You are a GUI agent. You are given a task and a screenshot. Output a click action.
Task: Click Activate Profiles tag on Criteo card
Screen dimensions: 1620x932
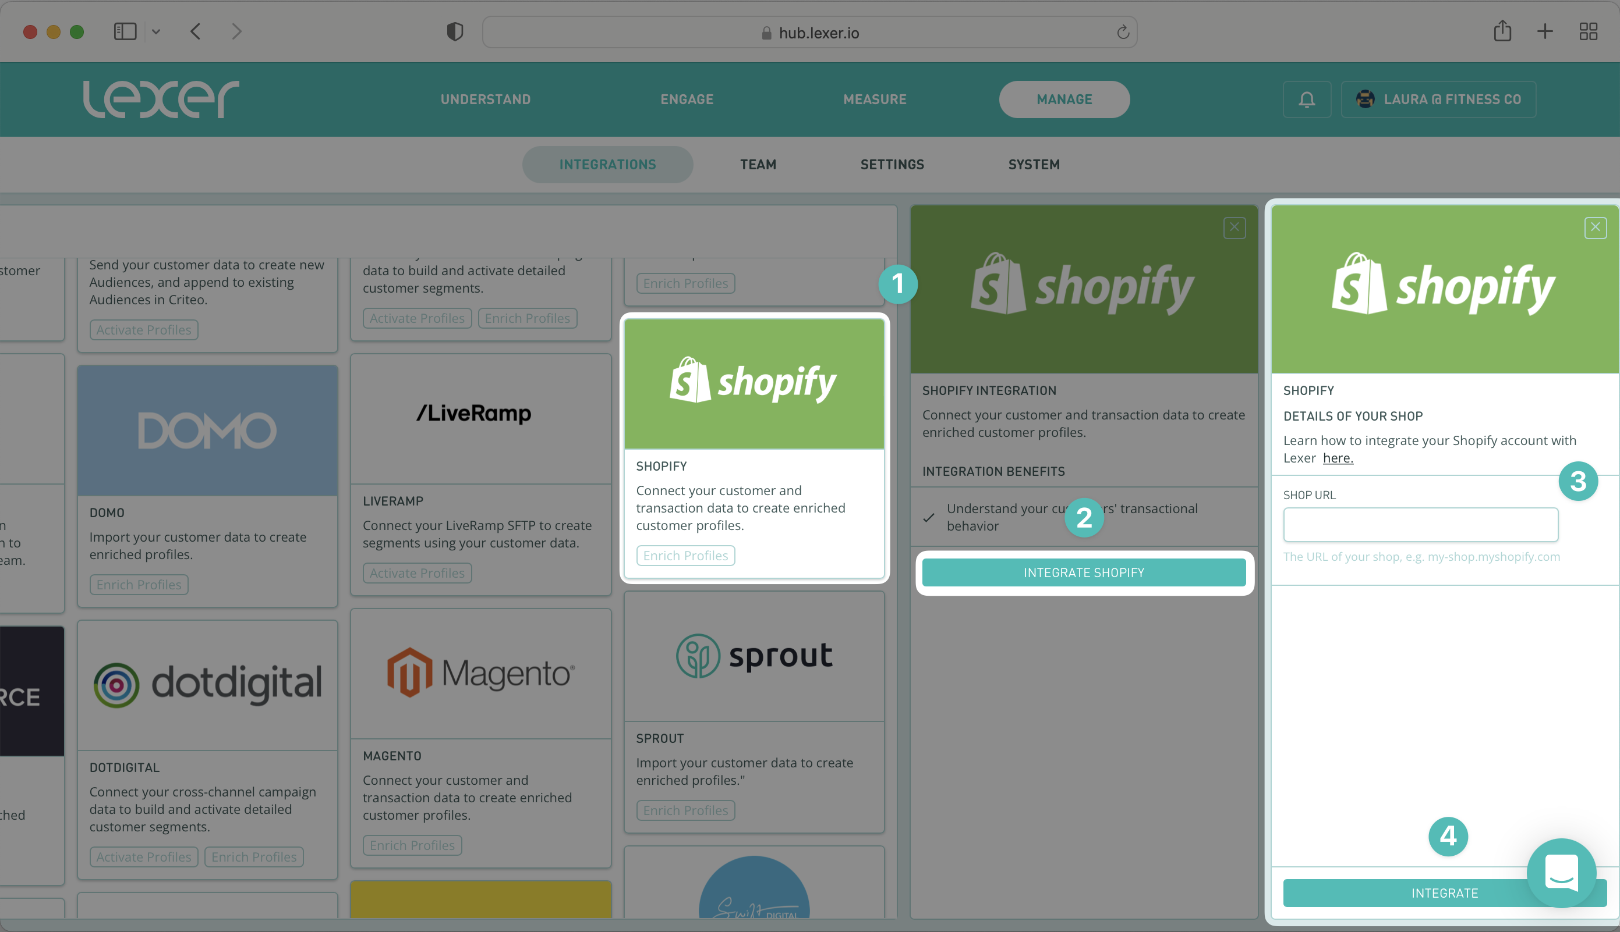point(143,330)
